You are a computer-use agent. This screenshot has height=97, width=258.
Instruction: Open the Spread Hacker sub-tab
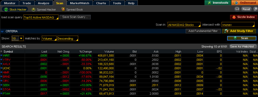44,10
